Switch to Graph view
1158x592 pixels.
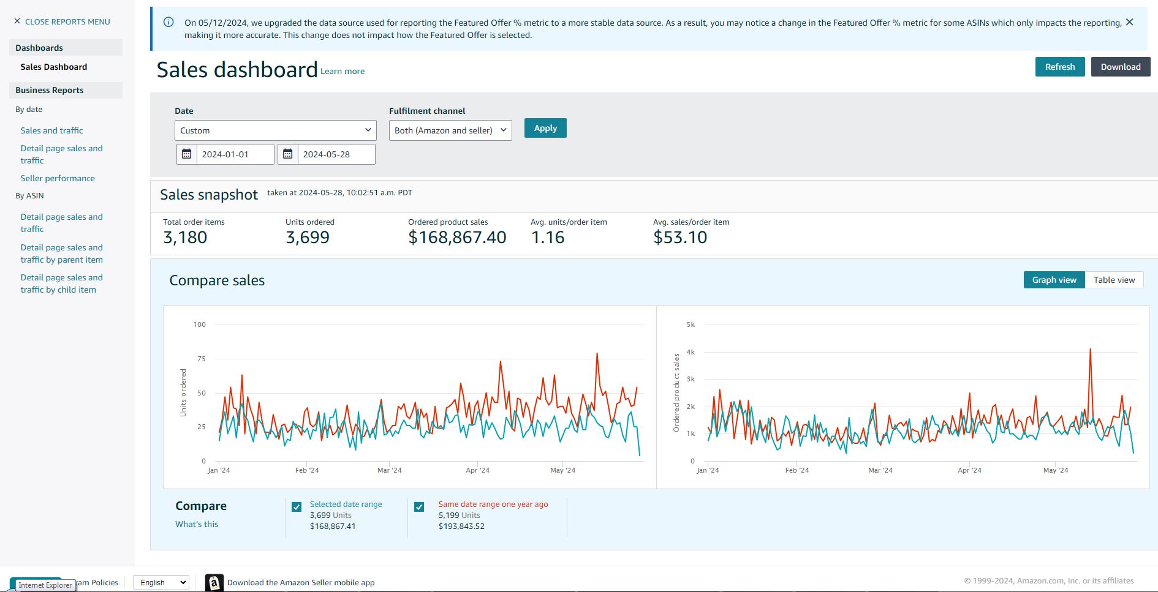(1054, 280)
